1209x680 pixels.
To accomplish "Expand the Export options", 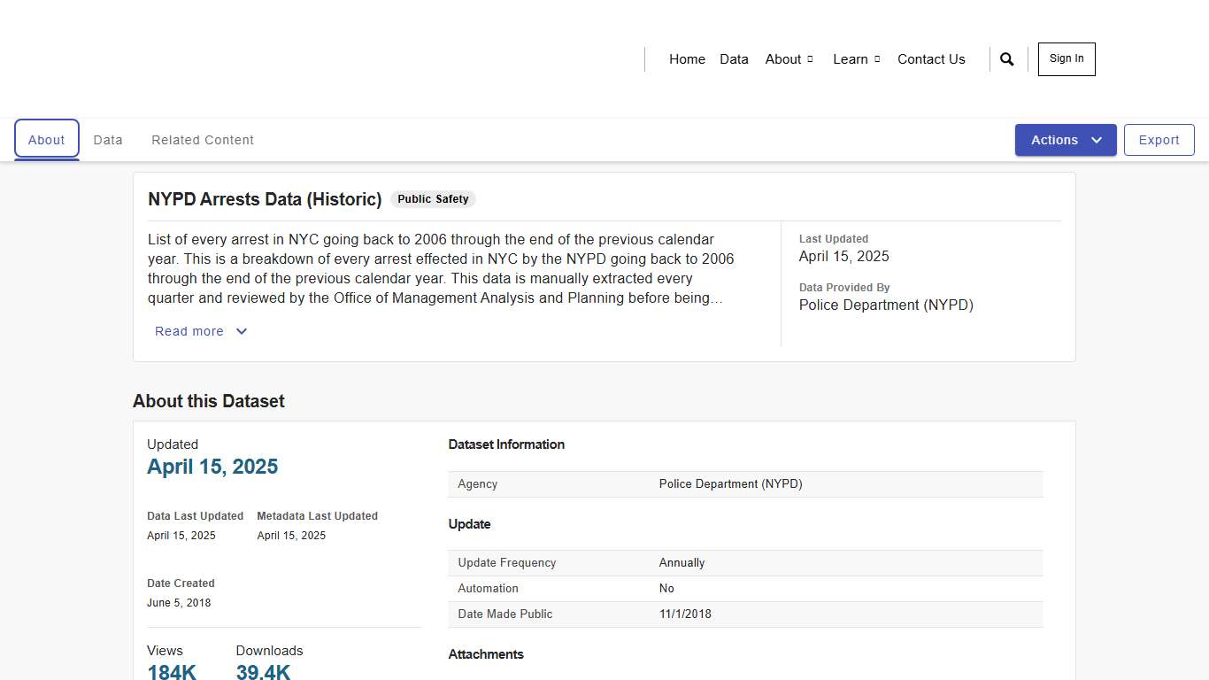I will (x=1159, y=140).
